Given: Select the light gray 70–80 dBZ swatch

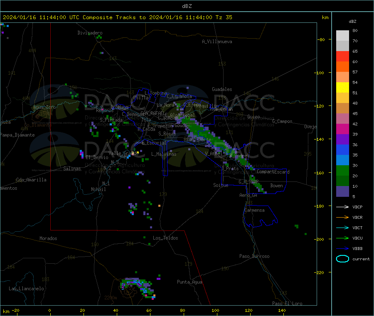Looking at the screenshot, I should 342,36.
